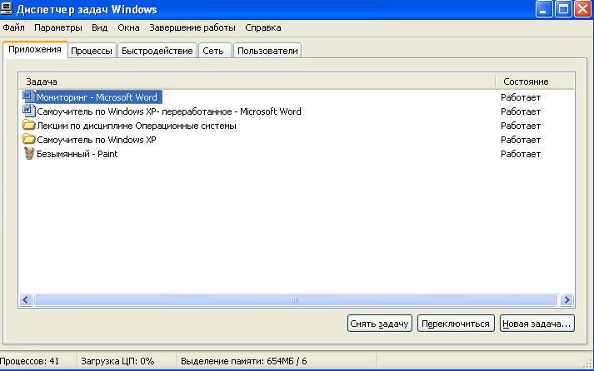Click the horizontal scrollbar left arrow
The image size is (594, 371).
tap(26, 300)
